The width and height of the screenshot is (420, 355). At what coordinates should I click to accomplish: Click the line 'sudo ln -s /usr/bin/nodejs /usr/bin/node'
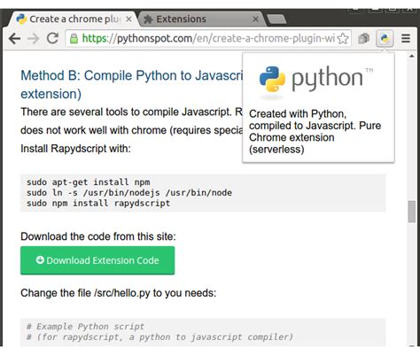click(129, 193)
